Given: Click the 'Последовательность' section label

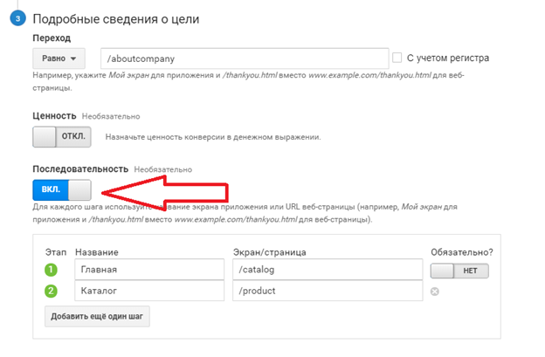Looking at the screenshot, I should pyautogui.click(x=80, y=169).
